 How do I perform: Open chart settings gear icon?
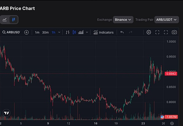click(x=149, y=32)
